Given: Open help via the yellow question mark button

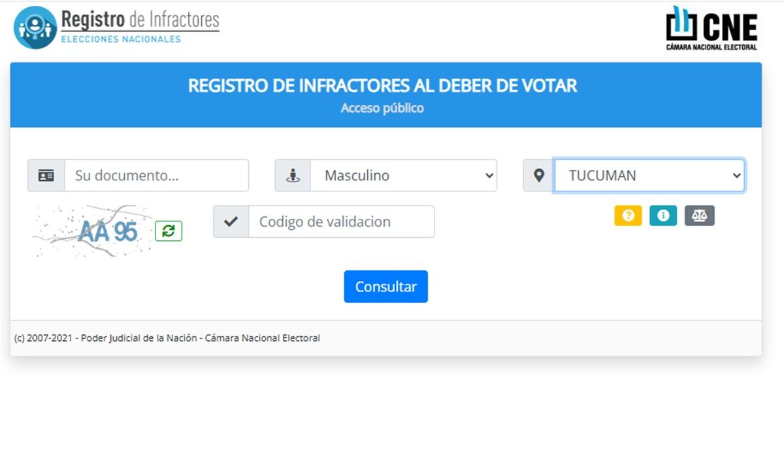Looking at the screenshot, I should (x=628, y=216).
